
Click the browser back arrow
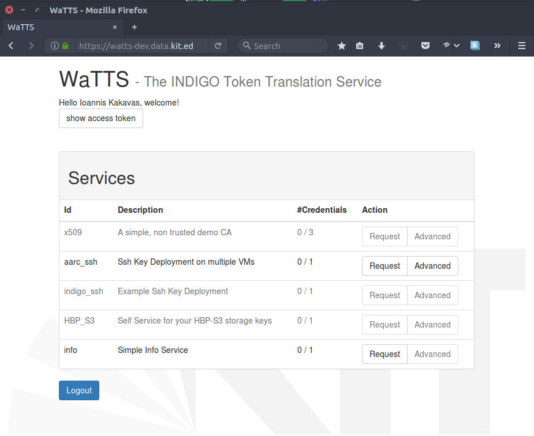tap(11, 46)
